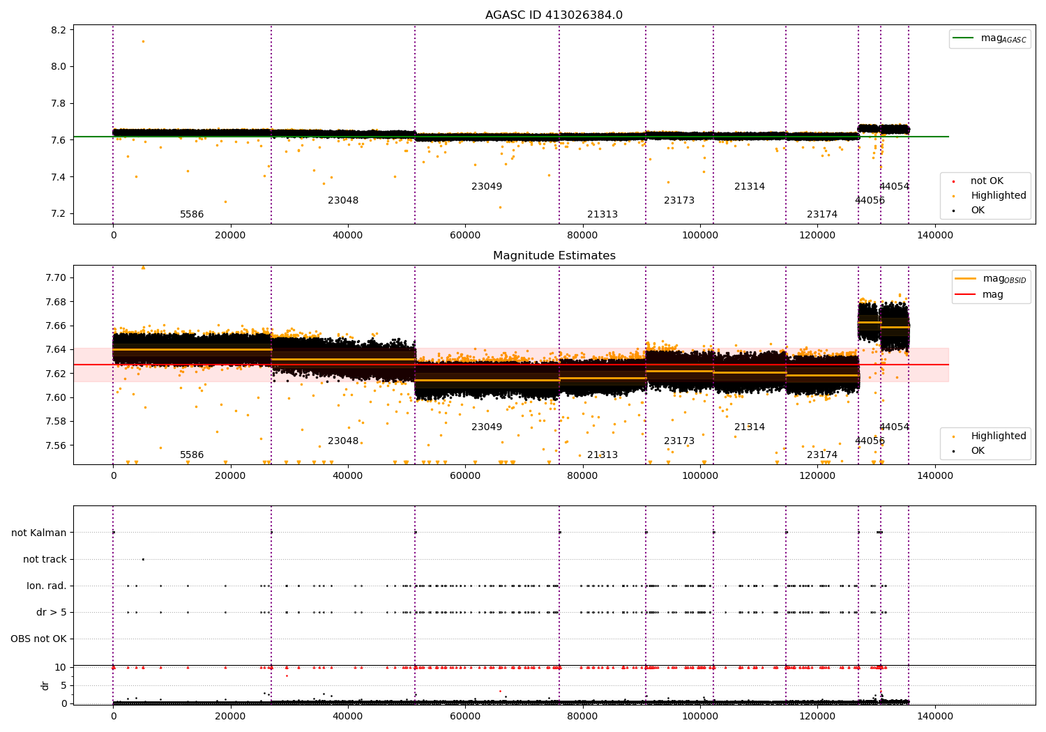This screenshot has height=732, width=1046.
Task: Click the rotated 'dr' y-axis label
Action: (45, 685)
